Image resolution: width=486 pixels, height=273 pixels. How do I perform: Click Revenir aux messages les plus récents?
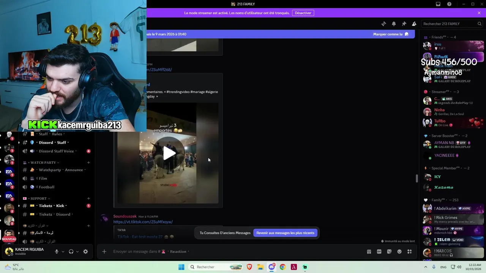285,233
